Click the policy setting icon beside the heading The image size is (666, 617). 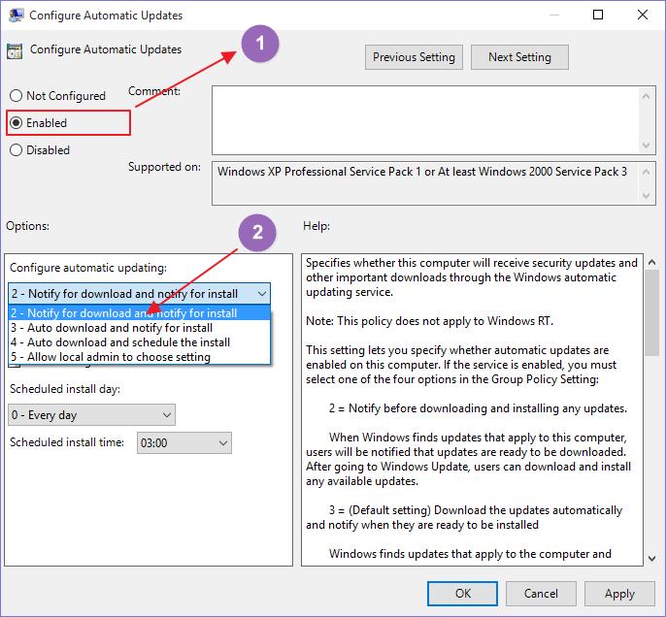pos(15,50)
